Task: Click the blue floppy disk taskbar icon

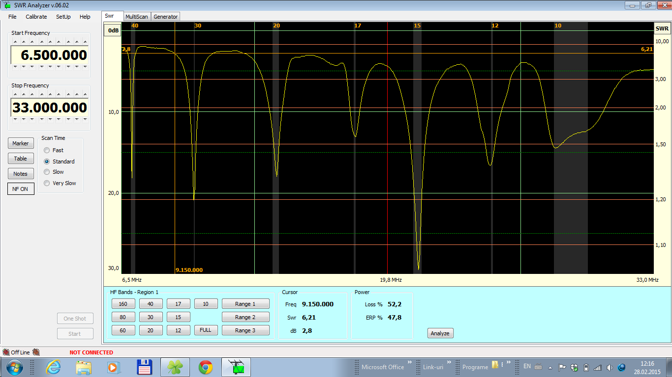Action: click(144, 367)
